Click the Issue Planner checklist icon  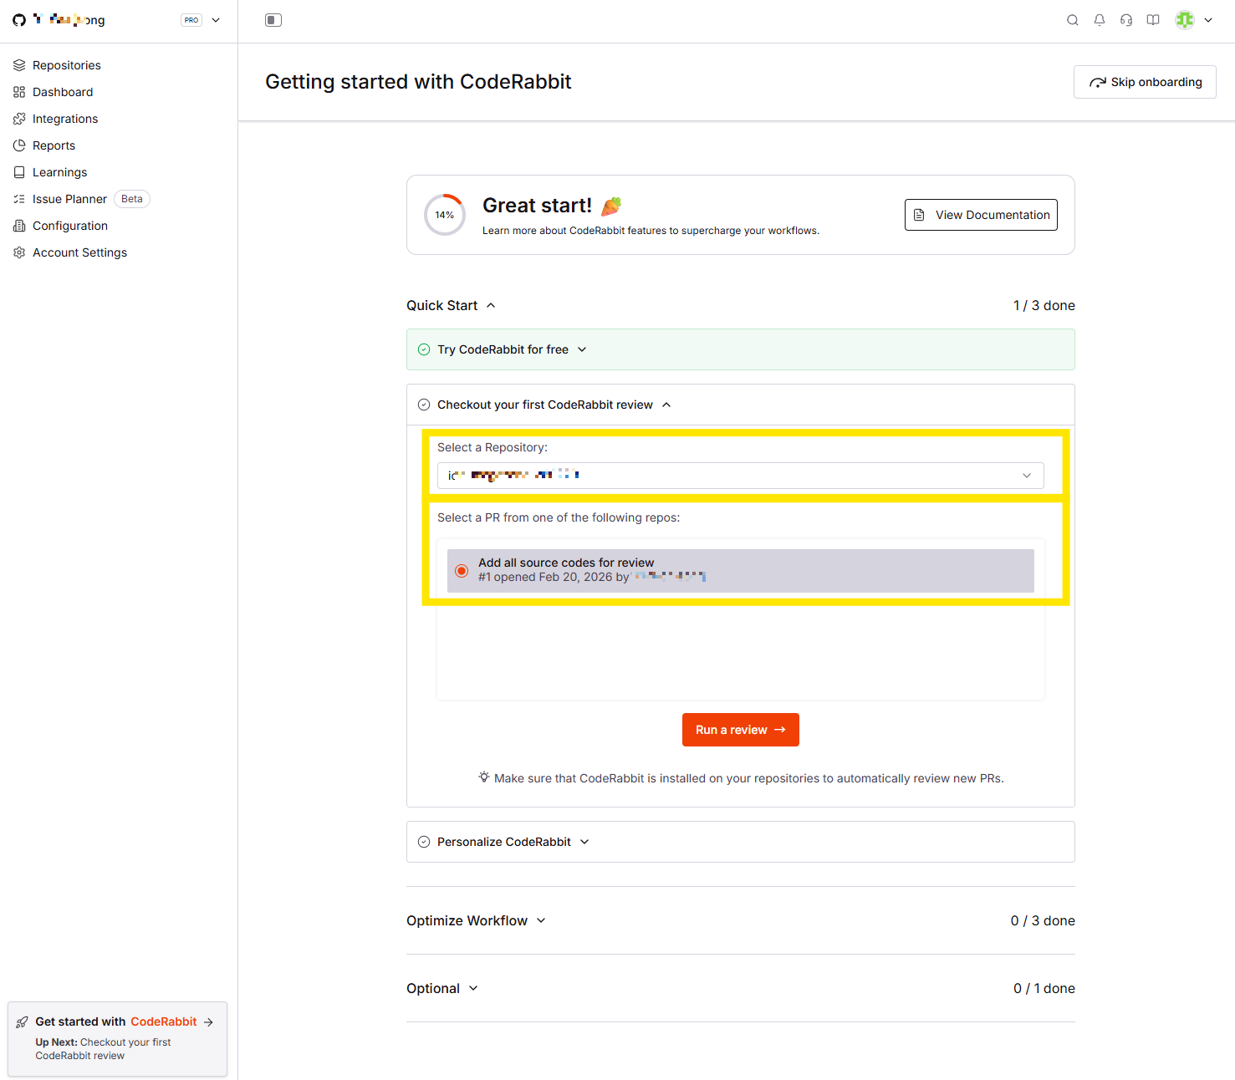pyautogui.click(x=19, y=199)
